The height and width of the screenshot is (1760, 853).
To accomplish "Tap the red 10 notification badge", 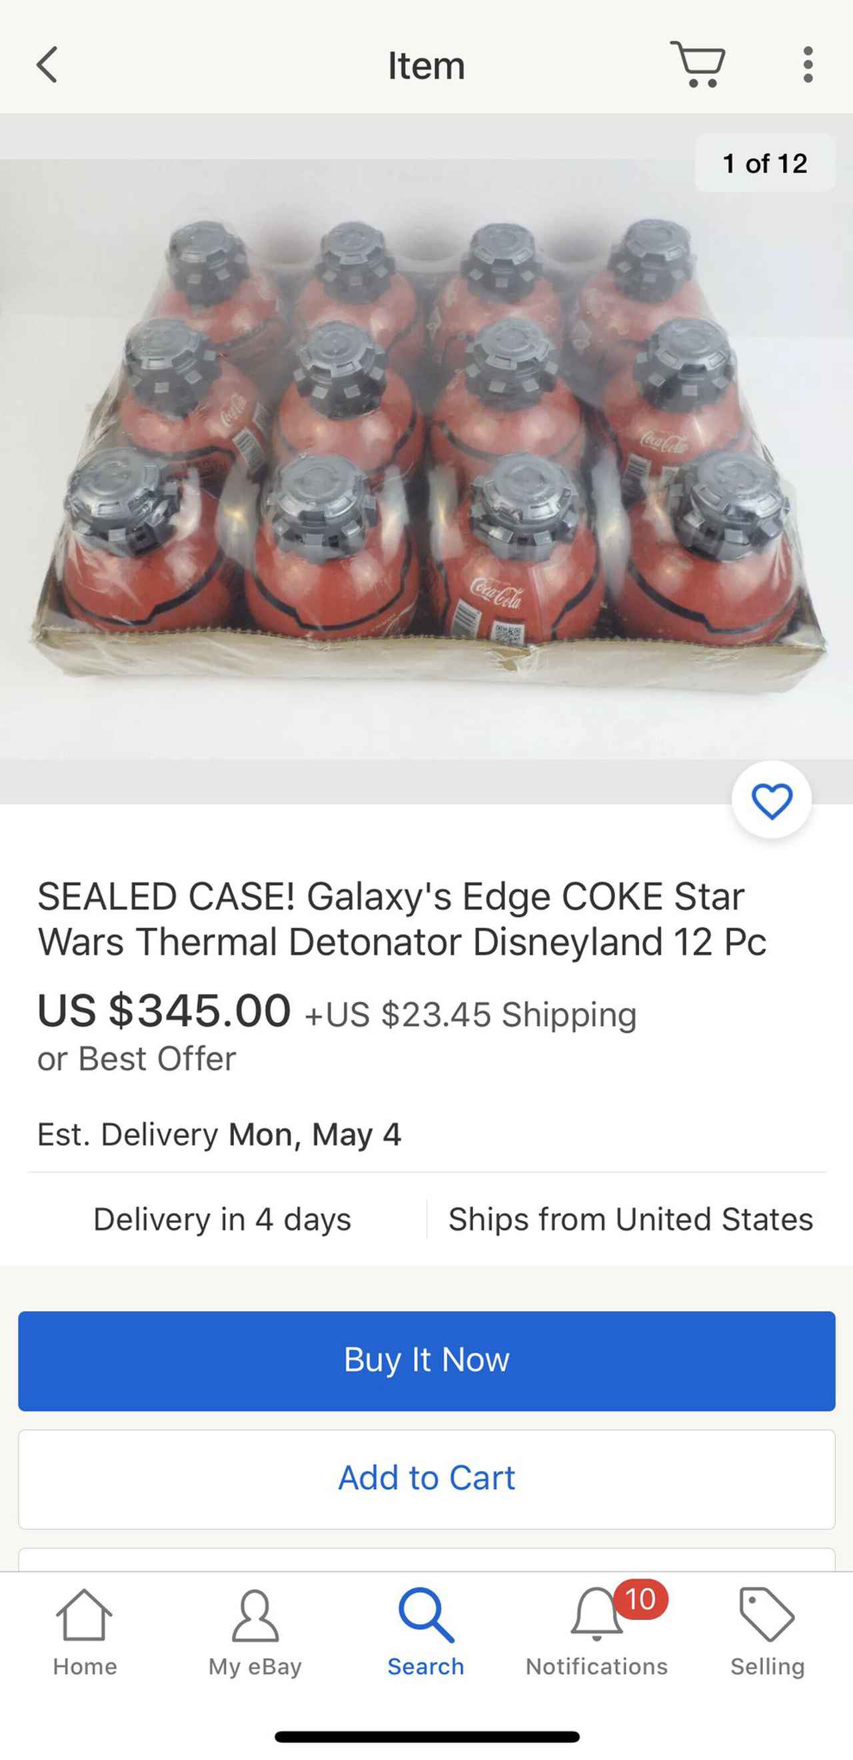I will 640,1599.
